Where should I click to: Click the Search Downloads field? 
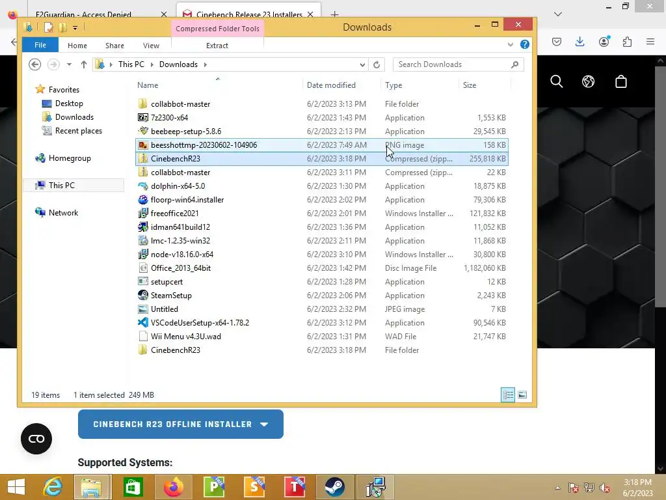[x=458, y=64]
